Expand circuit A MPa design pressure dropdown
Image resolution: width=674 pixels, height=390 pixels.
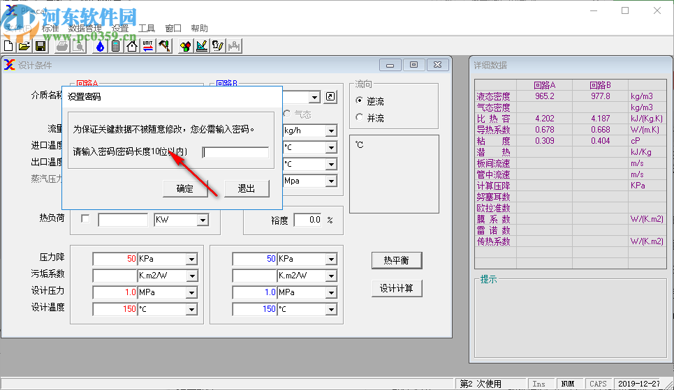click(x=191, y=293)
